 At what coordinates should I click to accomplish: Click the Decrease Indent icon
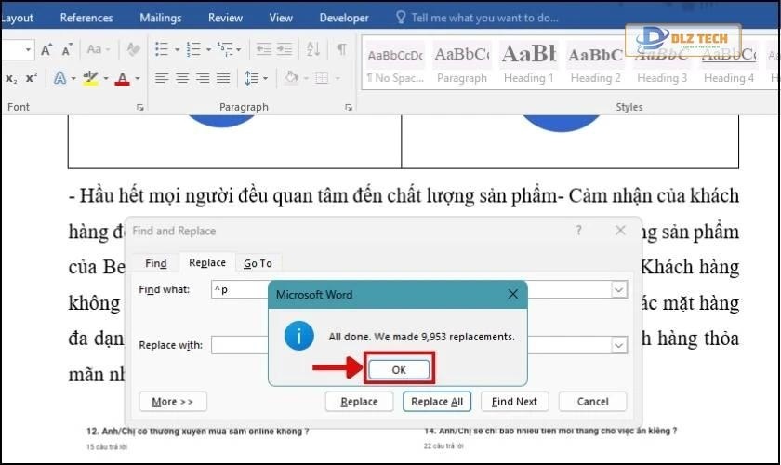coord(264,50)
